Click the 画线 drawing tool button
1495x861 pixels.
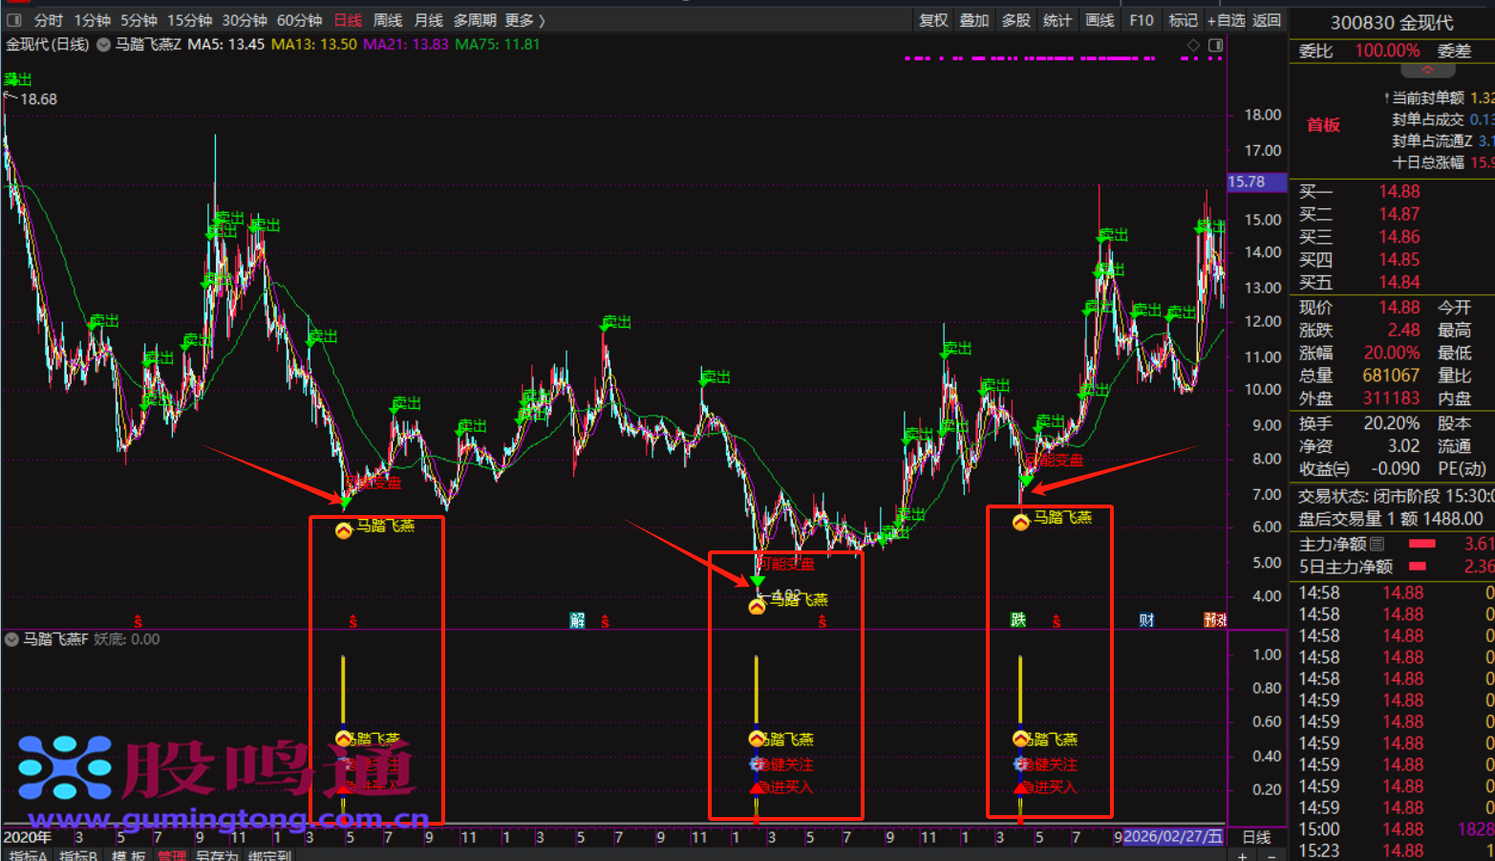[x=1100, y=20]
